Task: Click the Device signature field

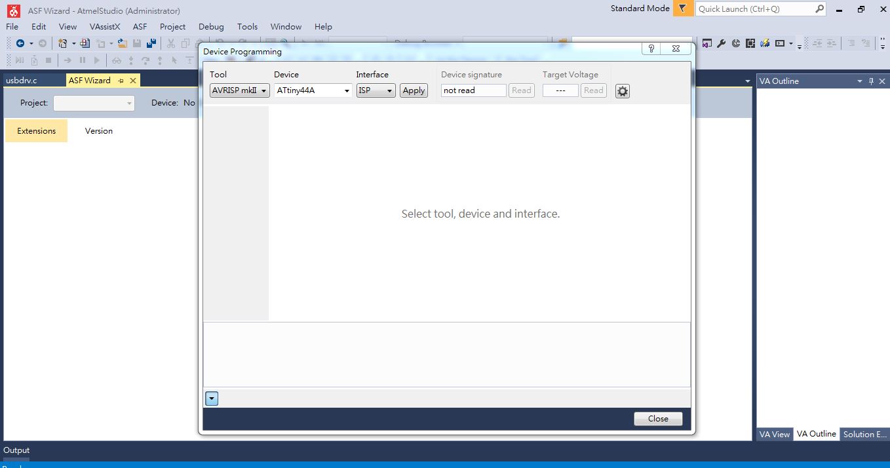Action: tap(473, 90)
